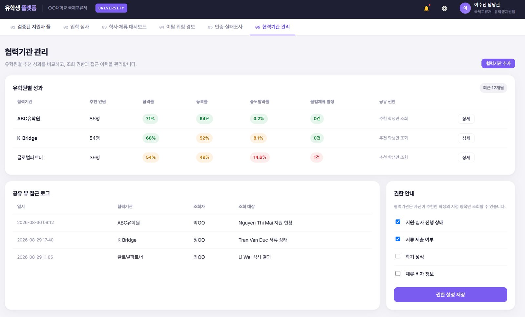Click the 39명 recommended count
The width and height of the screenshot is (525, 317).
95,157
